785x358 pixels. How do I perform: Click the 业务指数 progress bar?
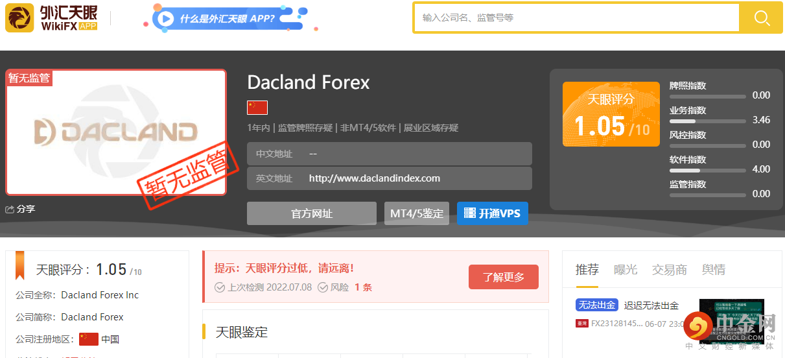tap(708, 121)
